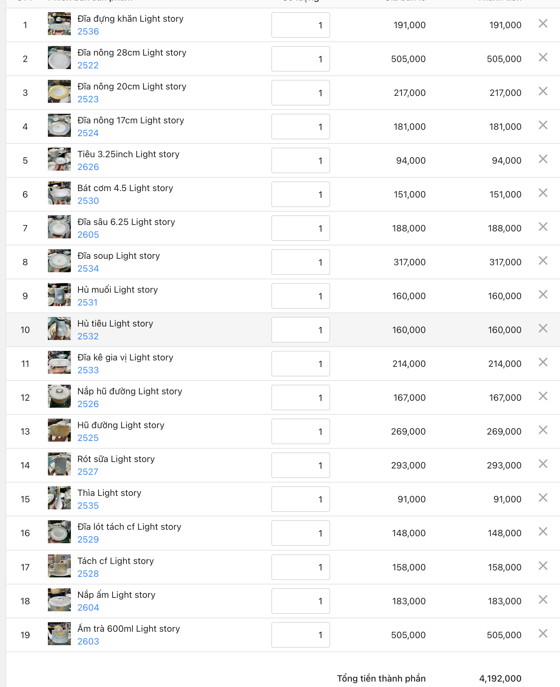560x687 pixels.
Task: Focus quantity box for Hủ muối
Action: pyautogui.click(x=300, y=296)
